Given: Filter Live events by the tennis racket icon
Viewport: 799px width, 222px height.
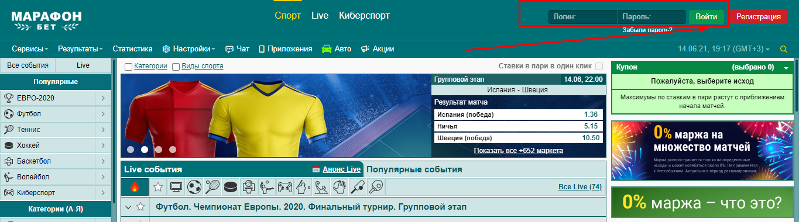Looking at the screenshot, I should click(x=212, y=187).
